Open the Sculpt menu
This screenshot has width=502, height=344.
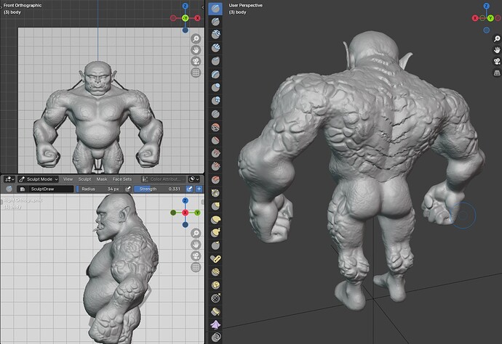pyautogui.click(x=84, y=179)
